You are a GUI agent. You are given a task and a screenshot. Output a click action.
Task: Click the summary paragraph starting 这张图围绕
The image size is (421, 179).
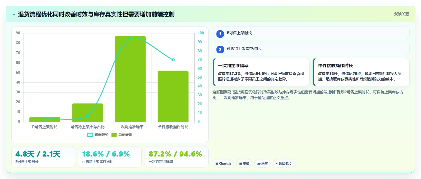(308, 95)
